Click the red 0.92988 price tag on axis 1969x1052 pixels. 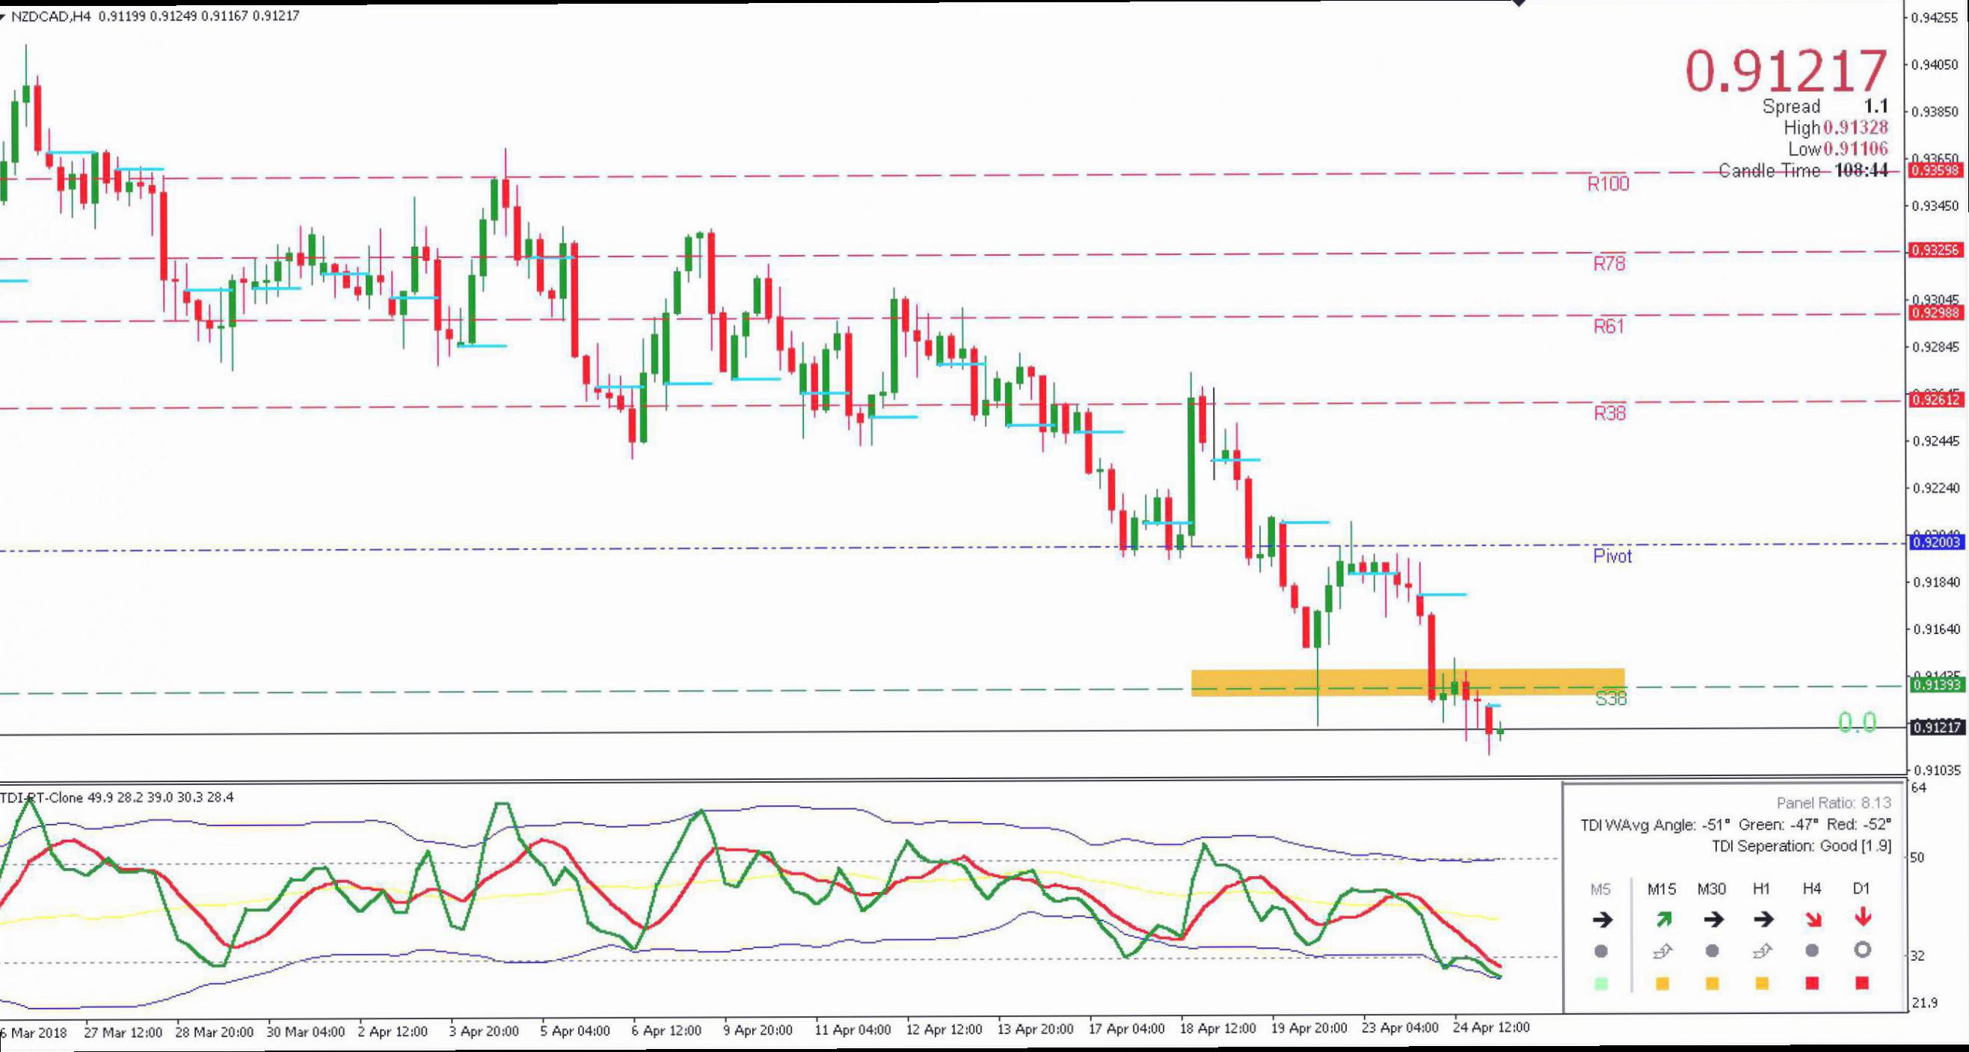(1936, 313)
